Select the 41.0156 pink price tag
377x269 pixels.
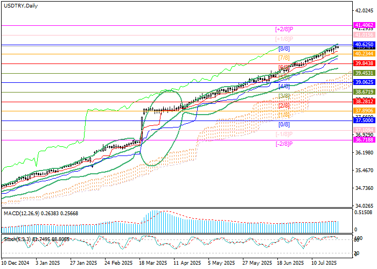[x=364, y=35]
